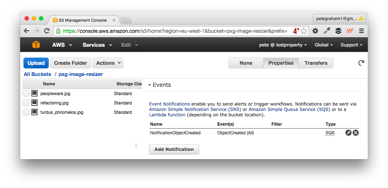Screen dimensions: 388x188
Task: Open the Lambda function link
Action: pos(167,115)
